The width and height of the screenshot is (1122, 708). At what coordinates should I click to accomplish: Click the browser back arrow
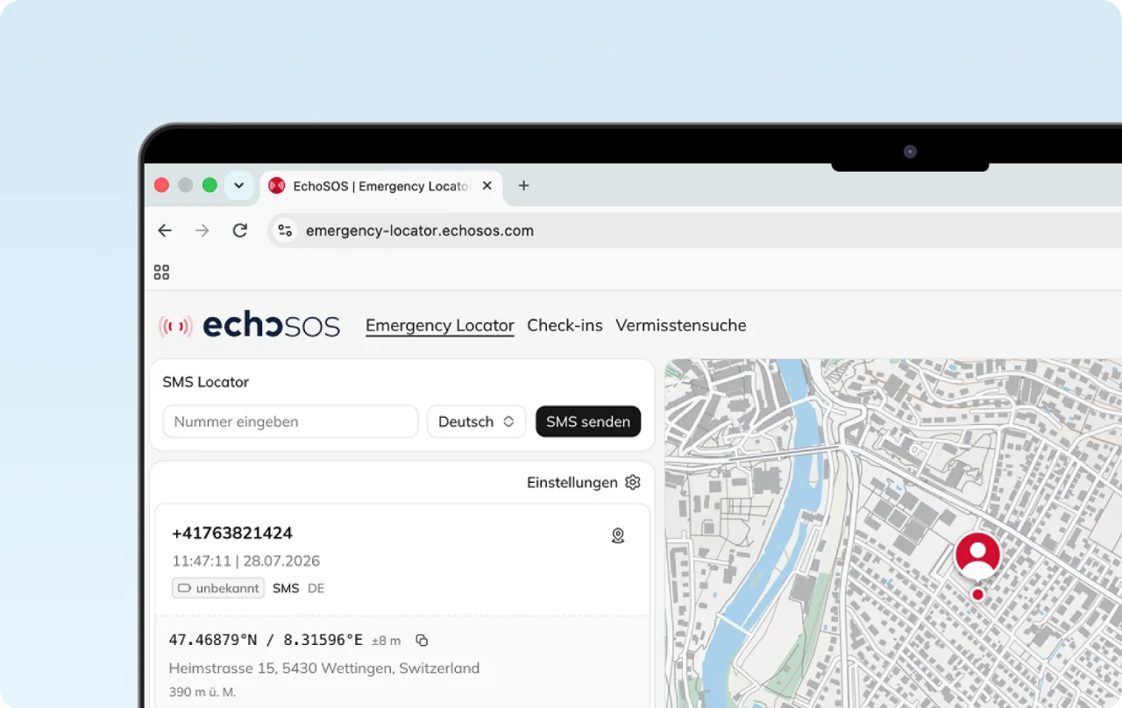click(x=165, y=230)
